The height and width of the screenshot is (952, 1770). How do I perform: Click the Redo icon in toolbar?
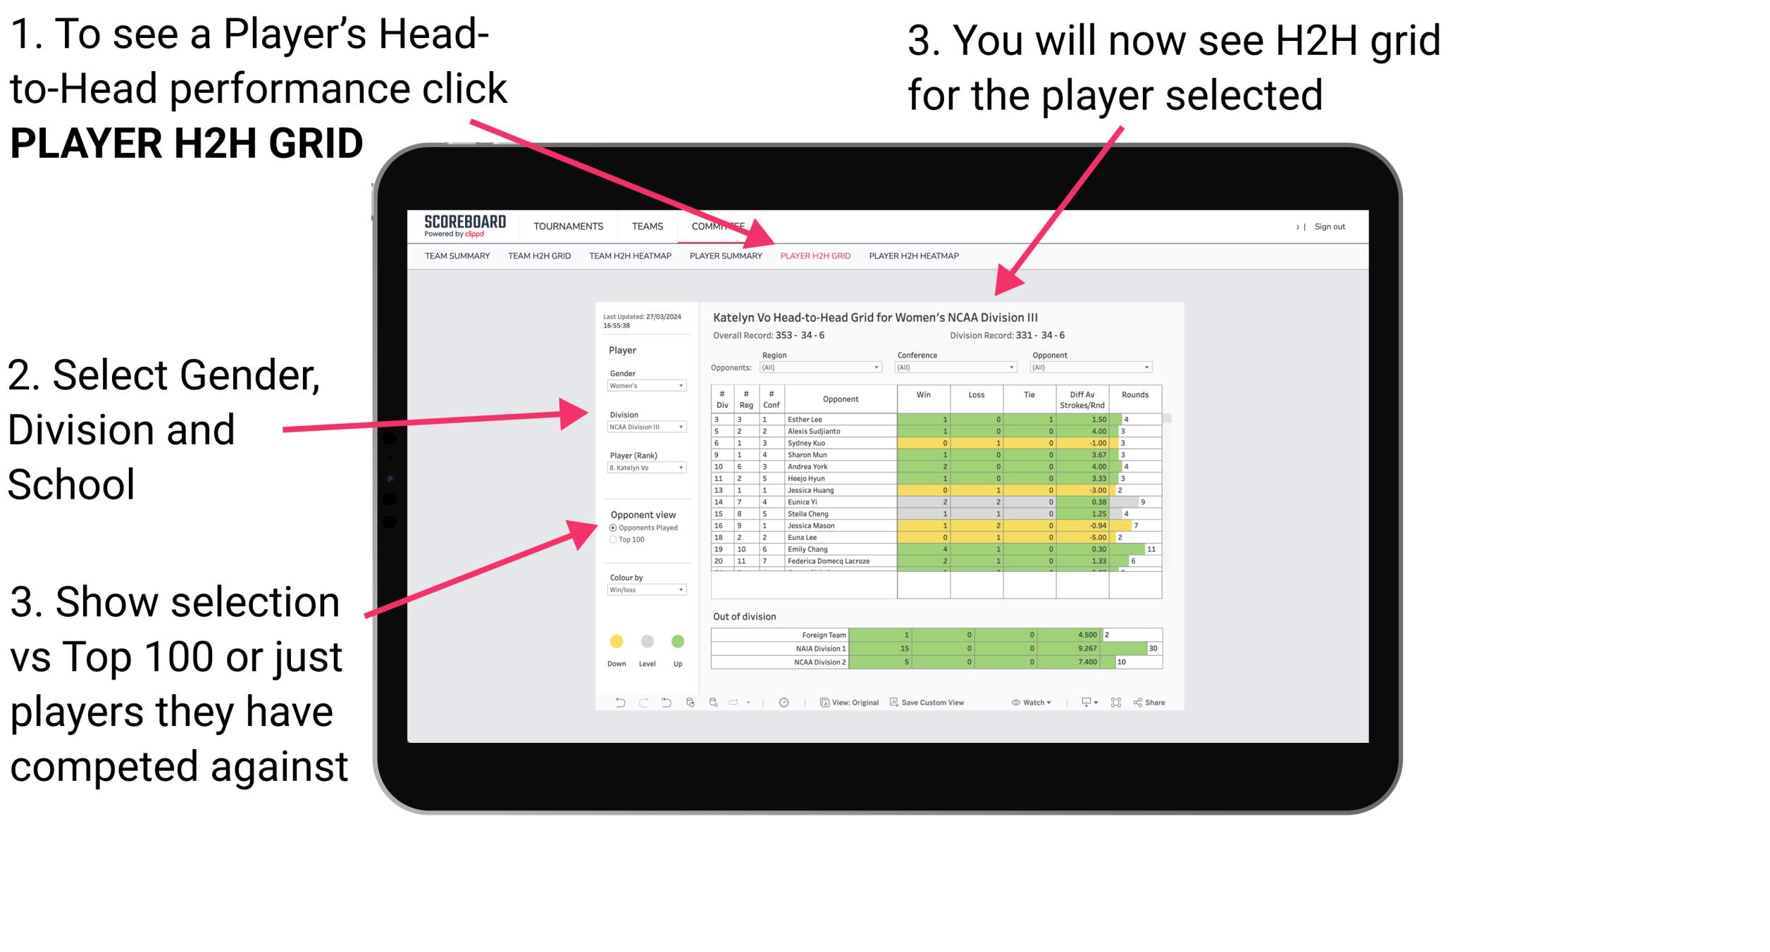coord(639,703)
